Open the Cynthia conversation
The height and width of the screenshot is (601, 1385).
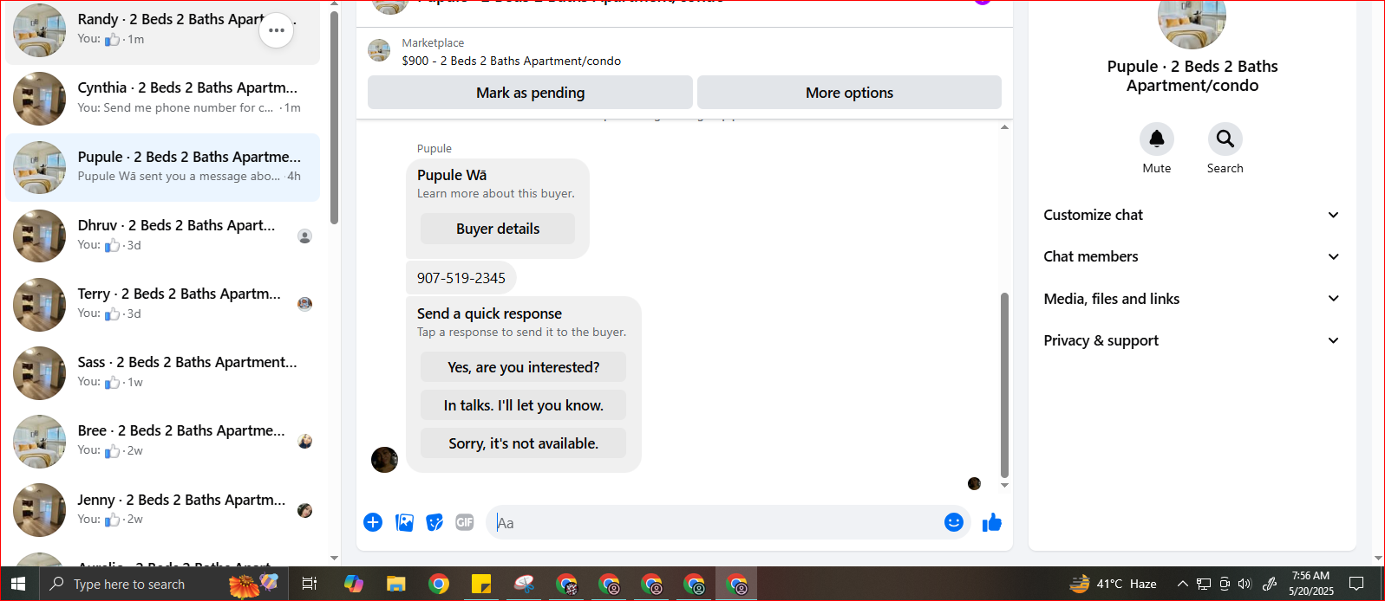(x=163, y=99)
